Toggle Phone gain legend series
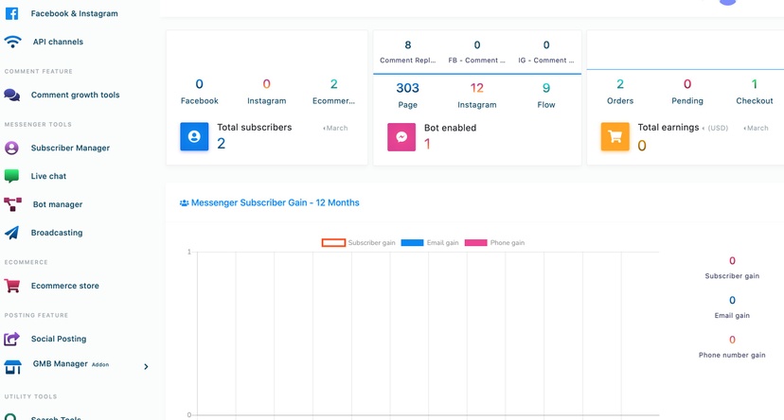This screenshot has width=784, height=420. tap(494, 243)
